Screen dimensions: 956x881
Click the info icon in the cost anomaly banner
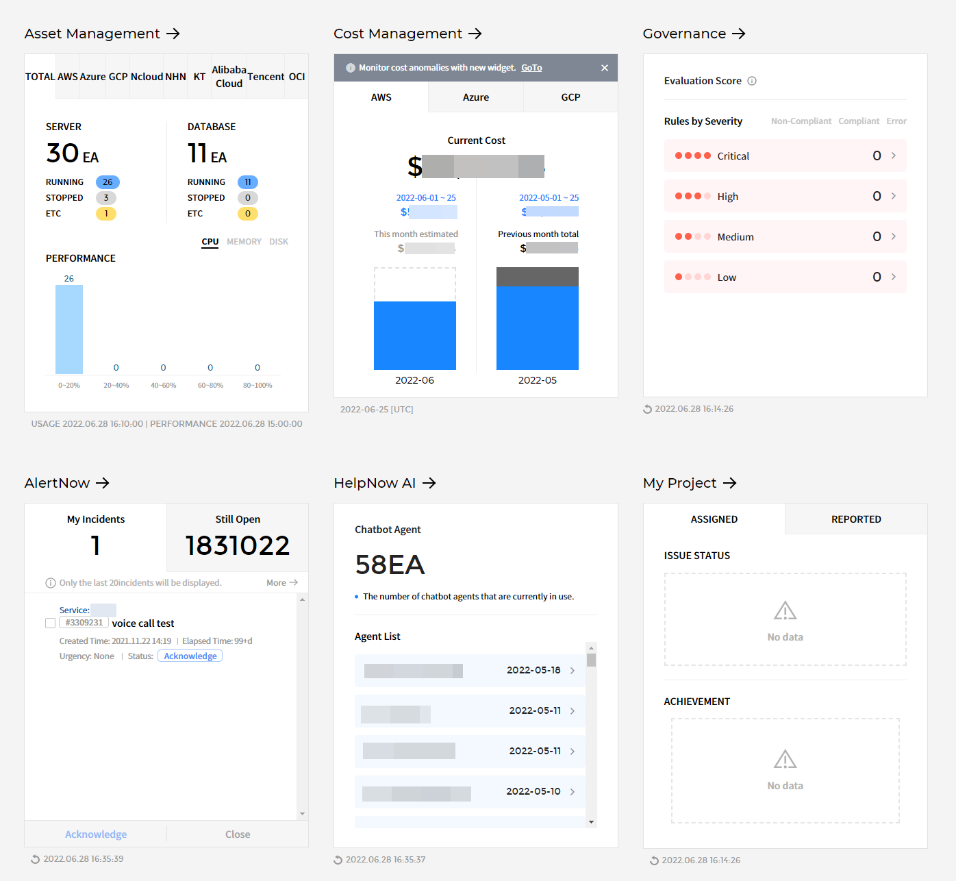[350, 68]
